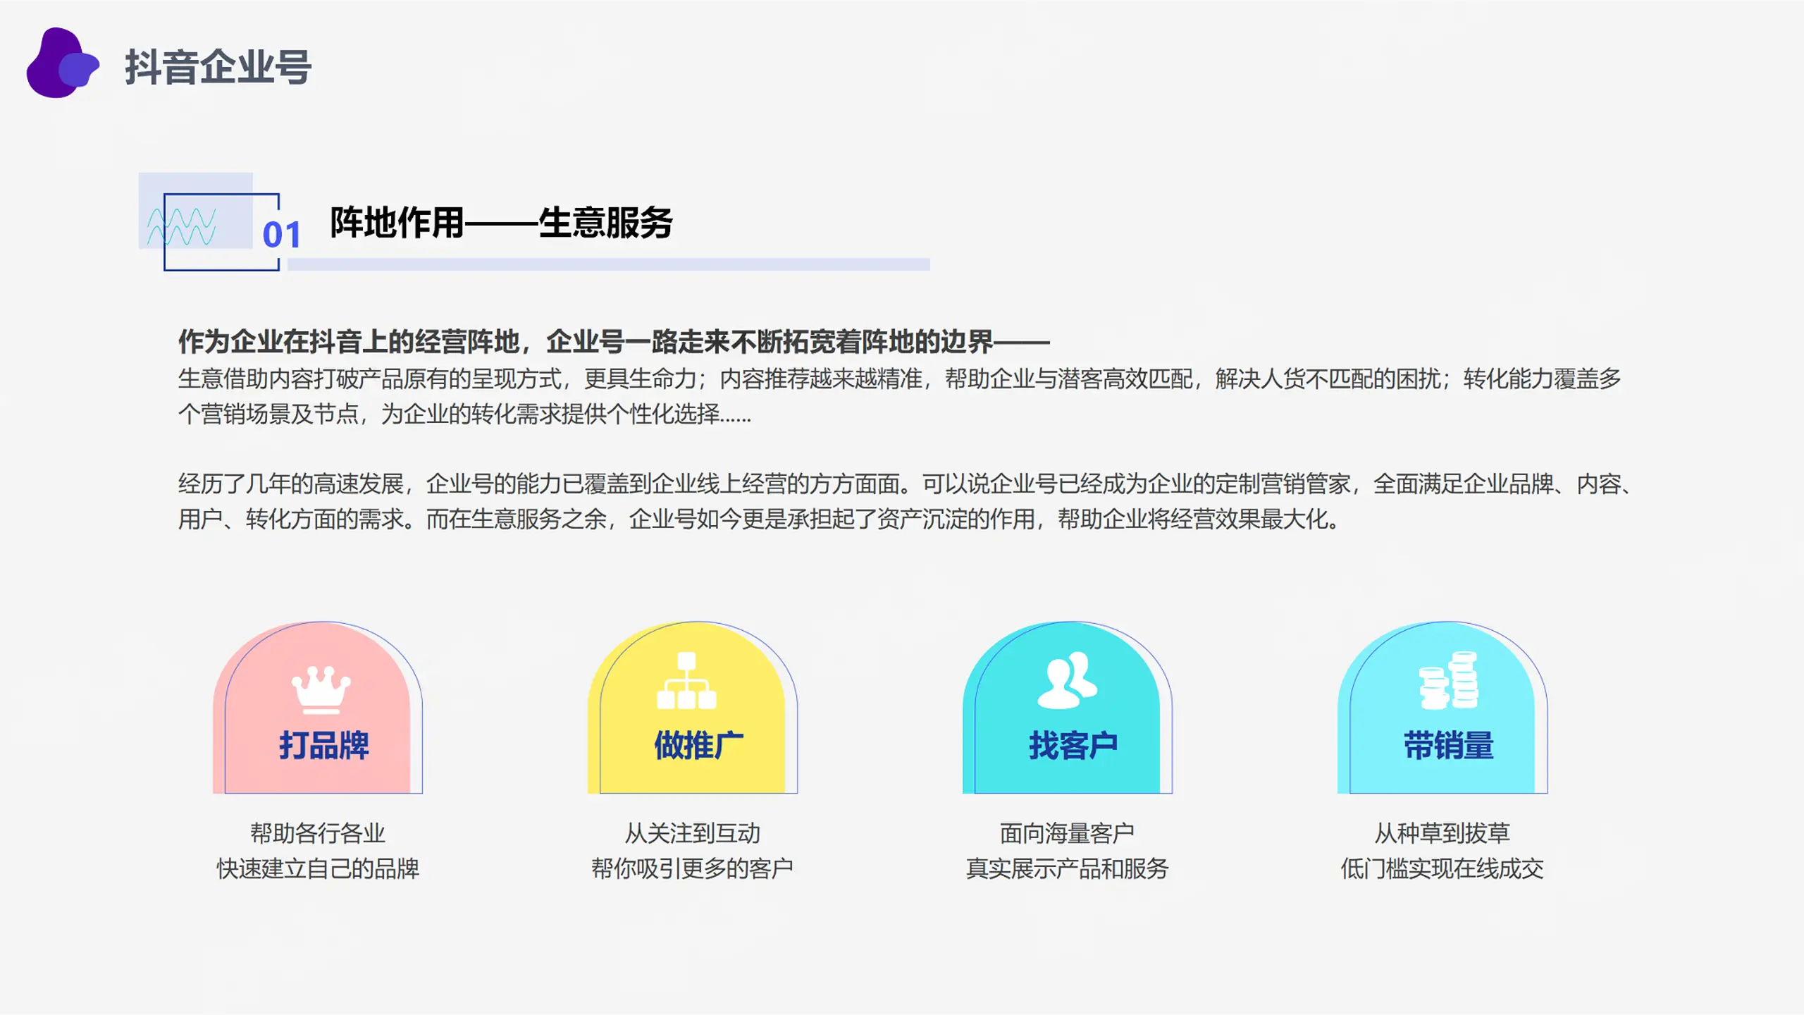Click the caption 帮你吸引更多的客户
Image resolution: width=1804 pixels, height=1015 pixels.
[x=693, y=868]
